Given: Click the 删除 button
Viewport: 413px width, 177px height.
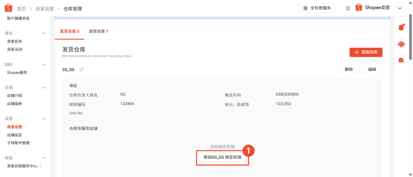Looking at the screenshot, I should click(348, 70).
